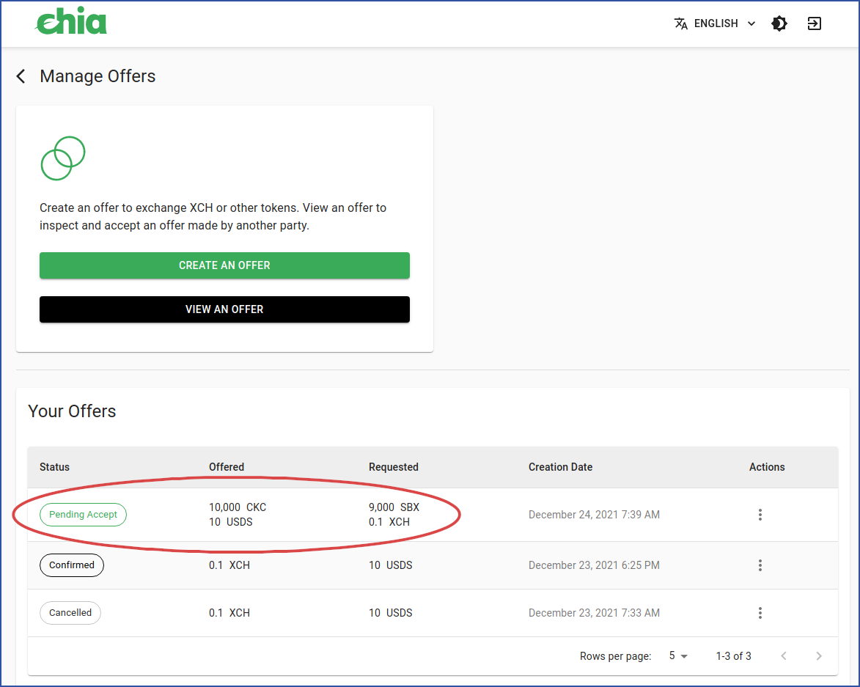Click the Chia logo
Screen dimensions: 860x687
point(71,21)
